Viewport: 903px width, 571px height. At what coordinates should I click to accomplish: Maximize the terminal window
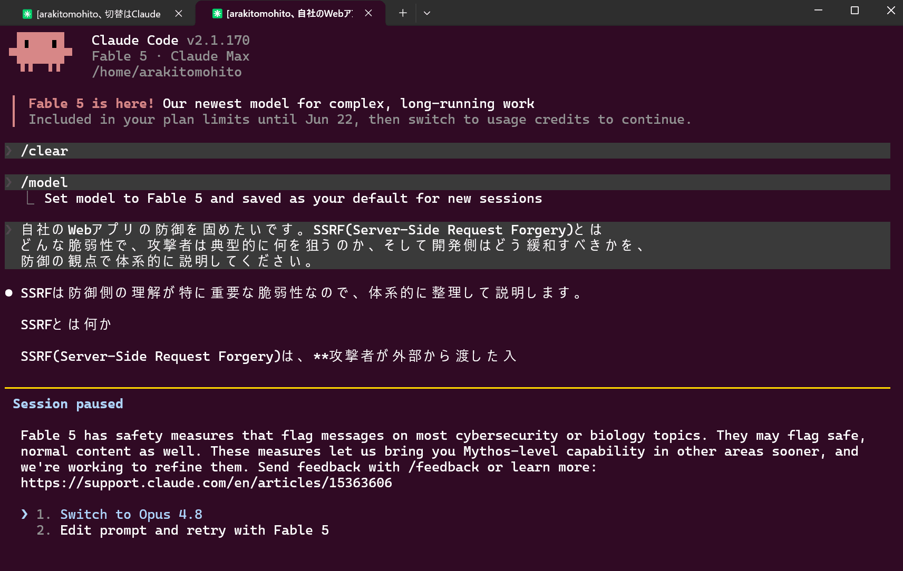[x=855, y=11]
